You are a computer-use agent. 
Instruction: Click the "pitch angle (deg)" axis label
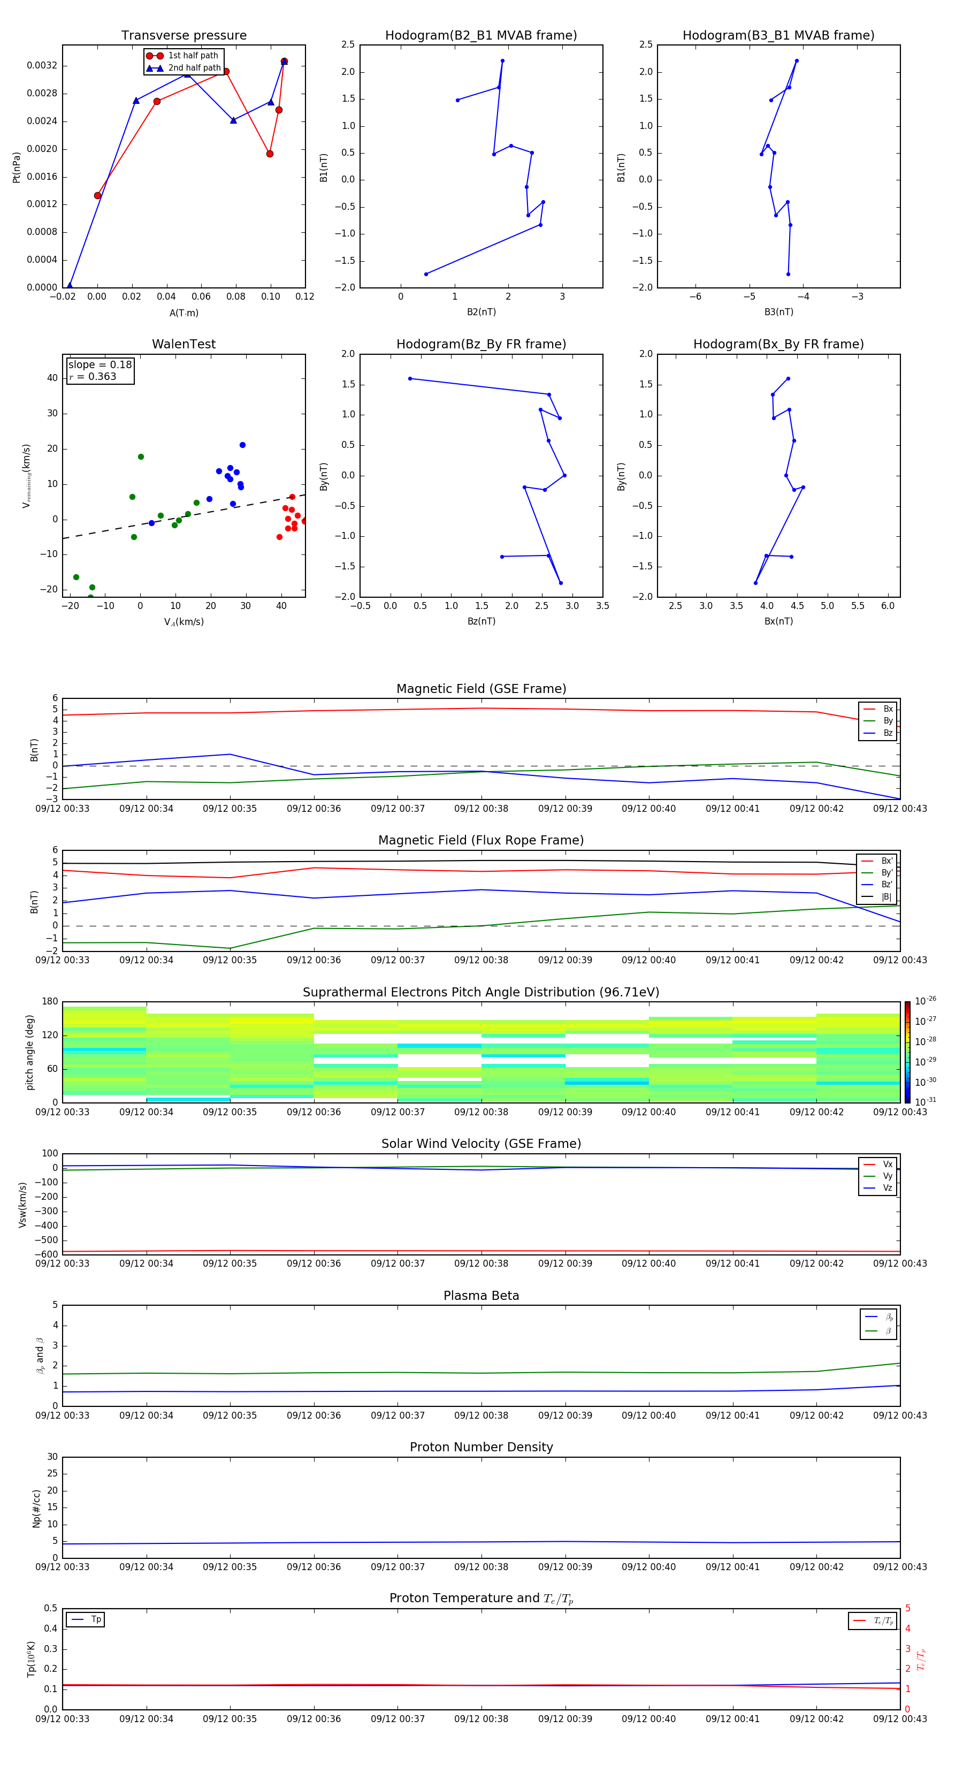[29, 1052]
